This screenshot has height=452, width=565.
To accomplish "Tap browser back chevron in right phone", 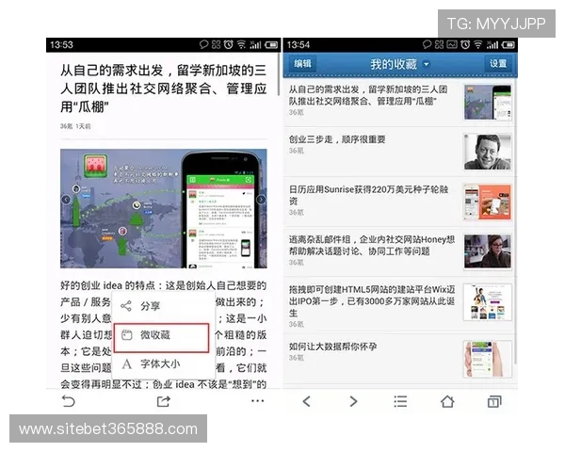I will click(307, 401).
